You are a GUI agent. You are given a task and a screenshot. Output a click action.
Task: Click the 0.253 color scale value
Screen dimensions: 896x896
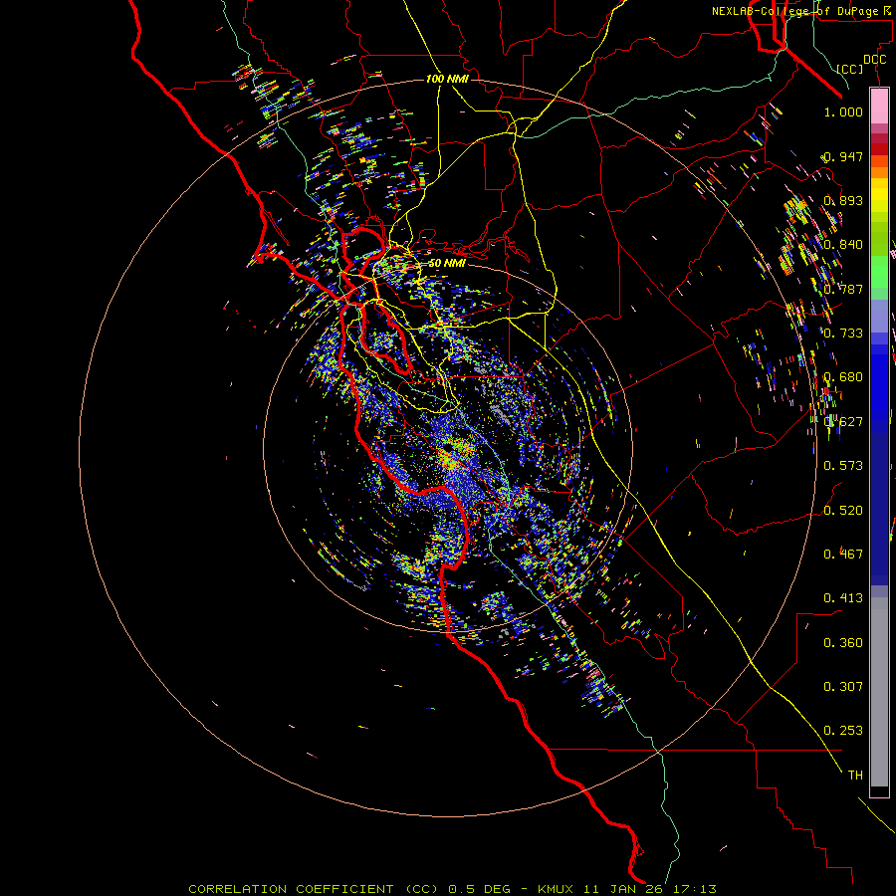(843, 731)
